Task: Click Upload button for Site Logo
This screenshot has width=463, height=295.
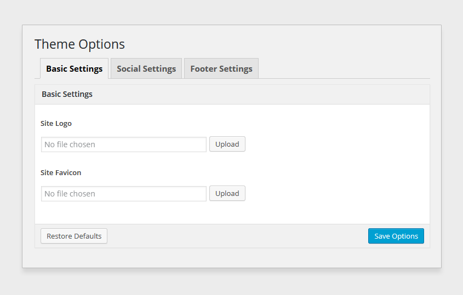Action: click(x=227, y=144)
